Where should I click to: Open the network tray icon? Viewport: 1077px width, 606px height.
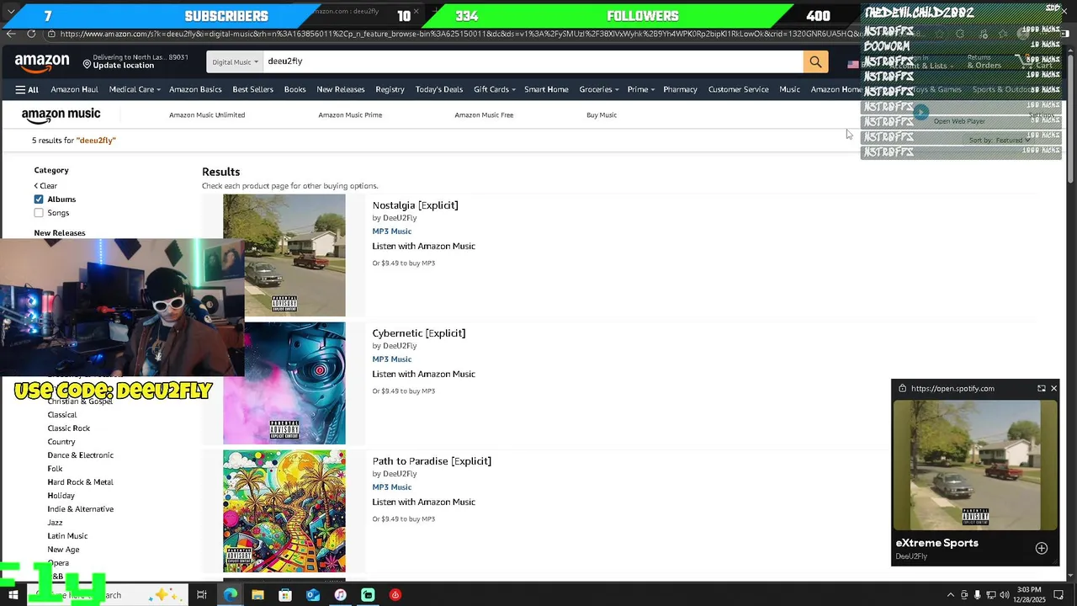click(990, 595)
